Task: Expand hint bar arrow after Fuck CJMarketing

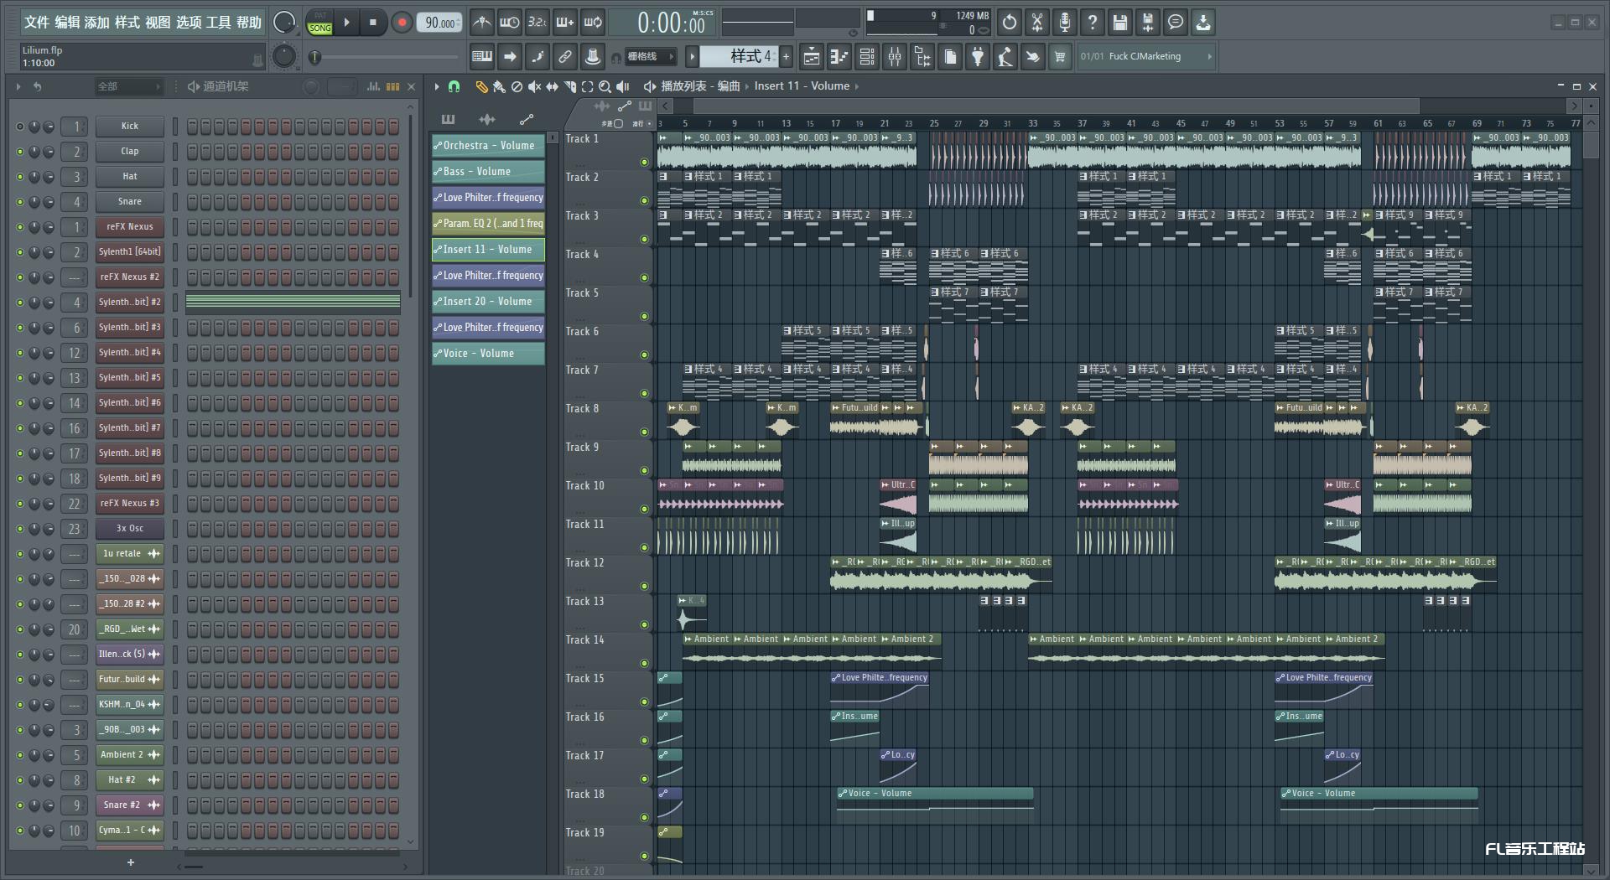Action: [1209, 57]
